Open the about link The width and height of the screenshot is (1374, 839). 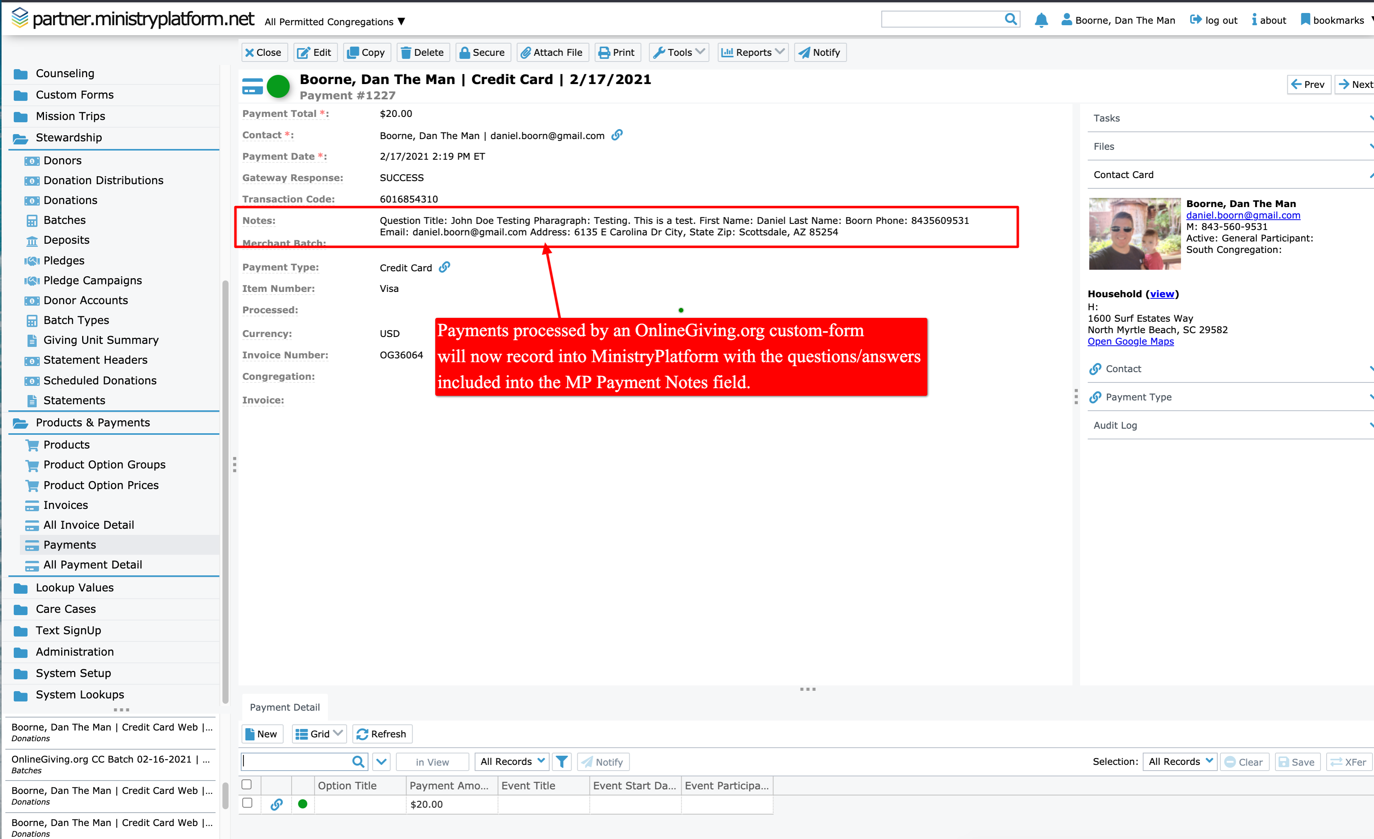tap(1269, 20)
